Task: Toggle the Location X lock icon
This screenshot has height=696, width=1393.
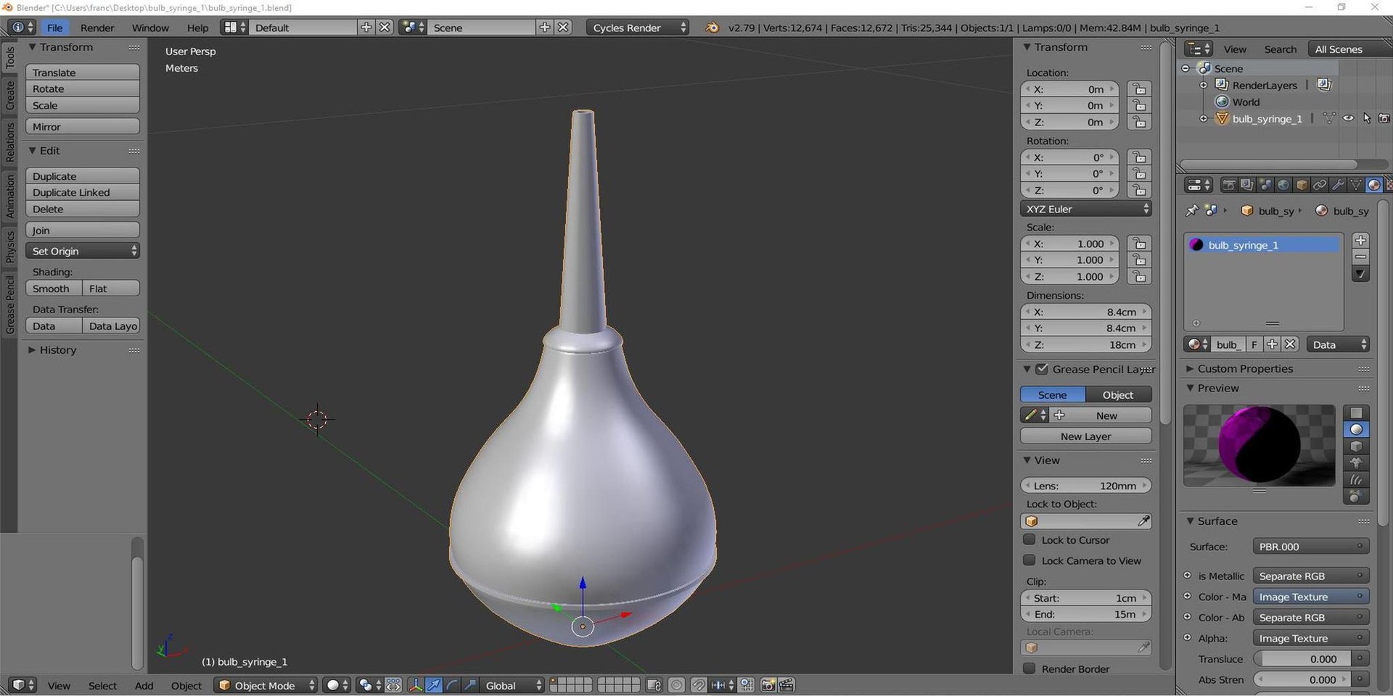Action: point(1139,89)
